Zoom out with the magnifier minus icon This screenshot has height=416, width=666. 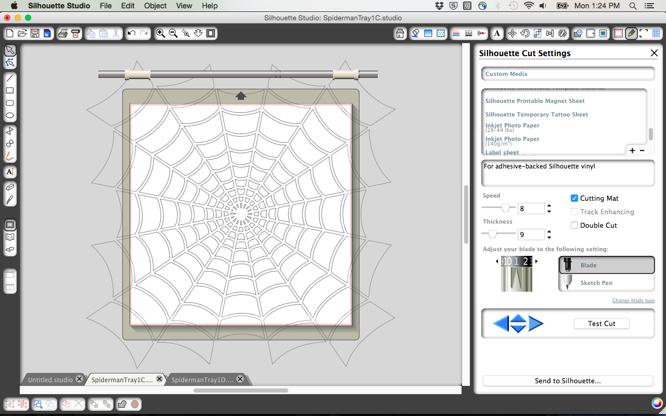tap(173, 33)
